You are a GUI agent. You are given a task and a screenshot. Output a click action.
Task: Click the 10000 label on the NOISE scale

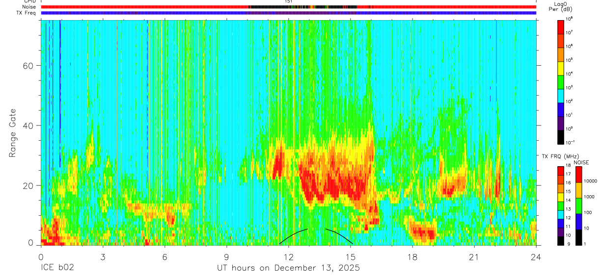click(590, 181)
